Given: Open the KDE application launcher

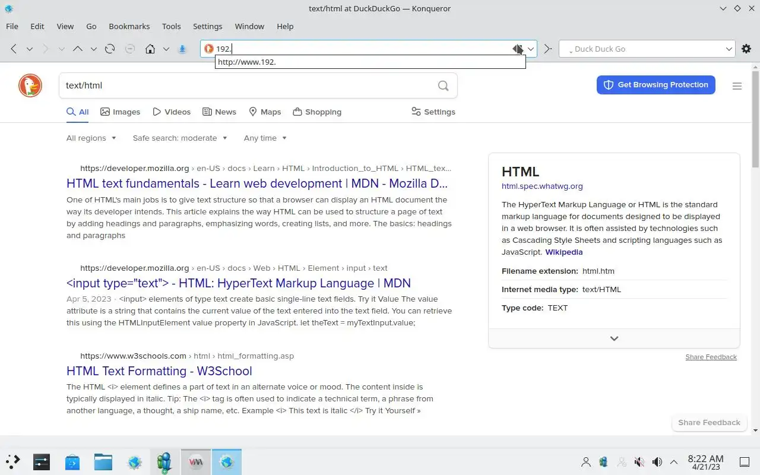Looking at the screenshot, I should (x=12, y=461).
